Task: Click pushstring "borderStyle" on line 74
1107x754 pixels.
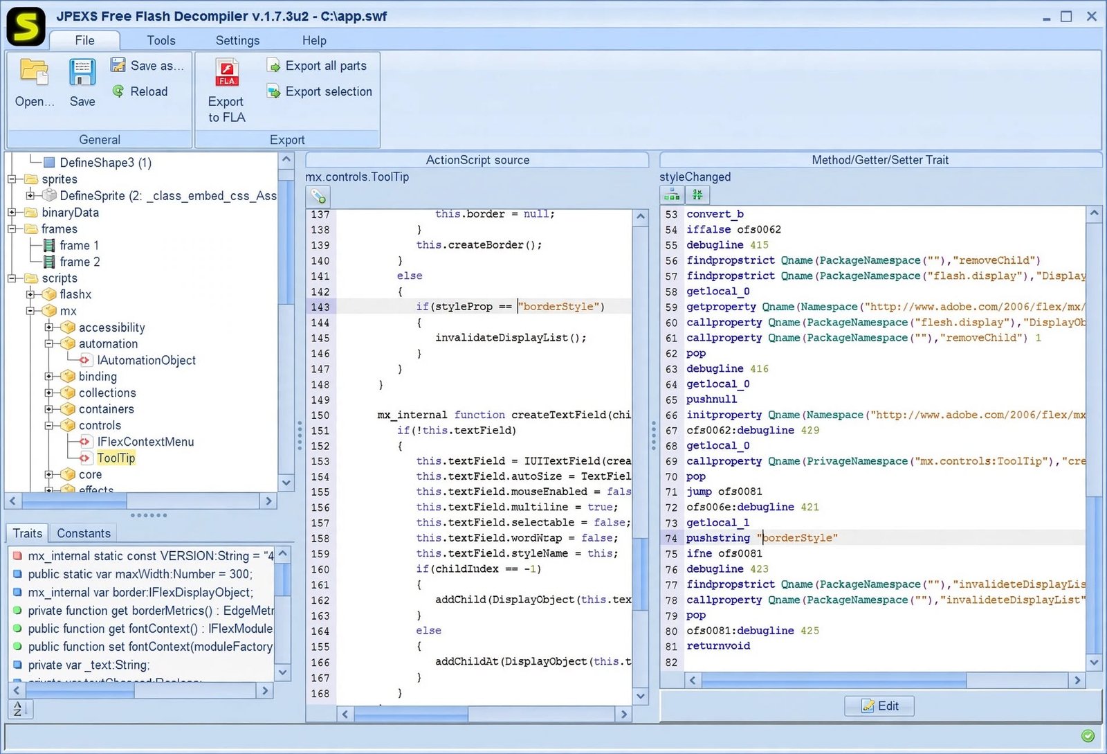Action: tap(762, 538)
